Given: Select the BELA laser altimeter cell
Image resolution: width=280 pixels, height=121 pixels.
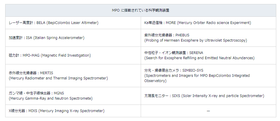Looking at the screenshot, I should (54, 23).
